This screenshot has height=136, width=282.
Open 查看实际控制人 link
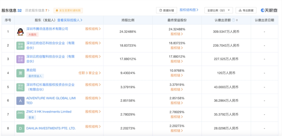click(70, 20)
